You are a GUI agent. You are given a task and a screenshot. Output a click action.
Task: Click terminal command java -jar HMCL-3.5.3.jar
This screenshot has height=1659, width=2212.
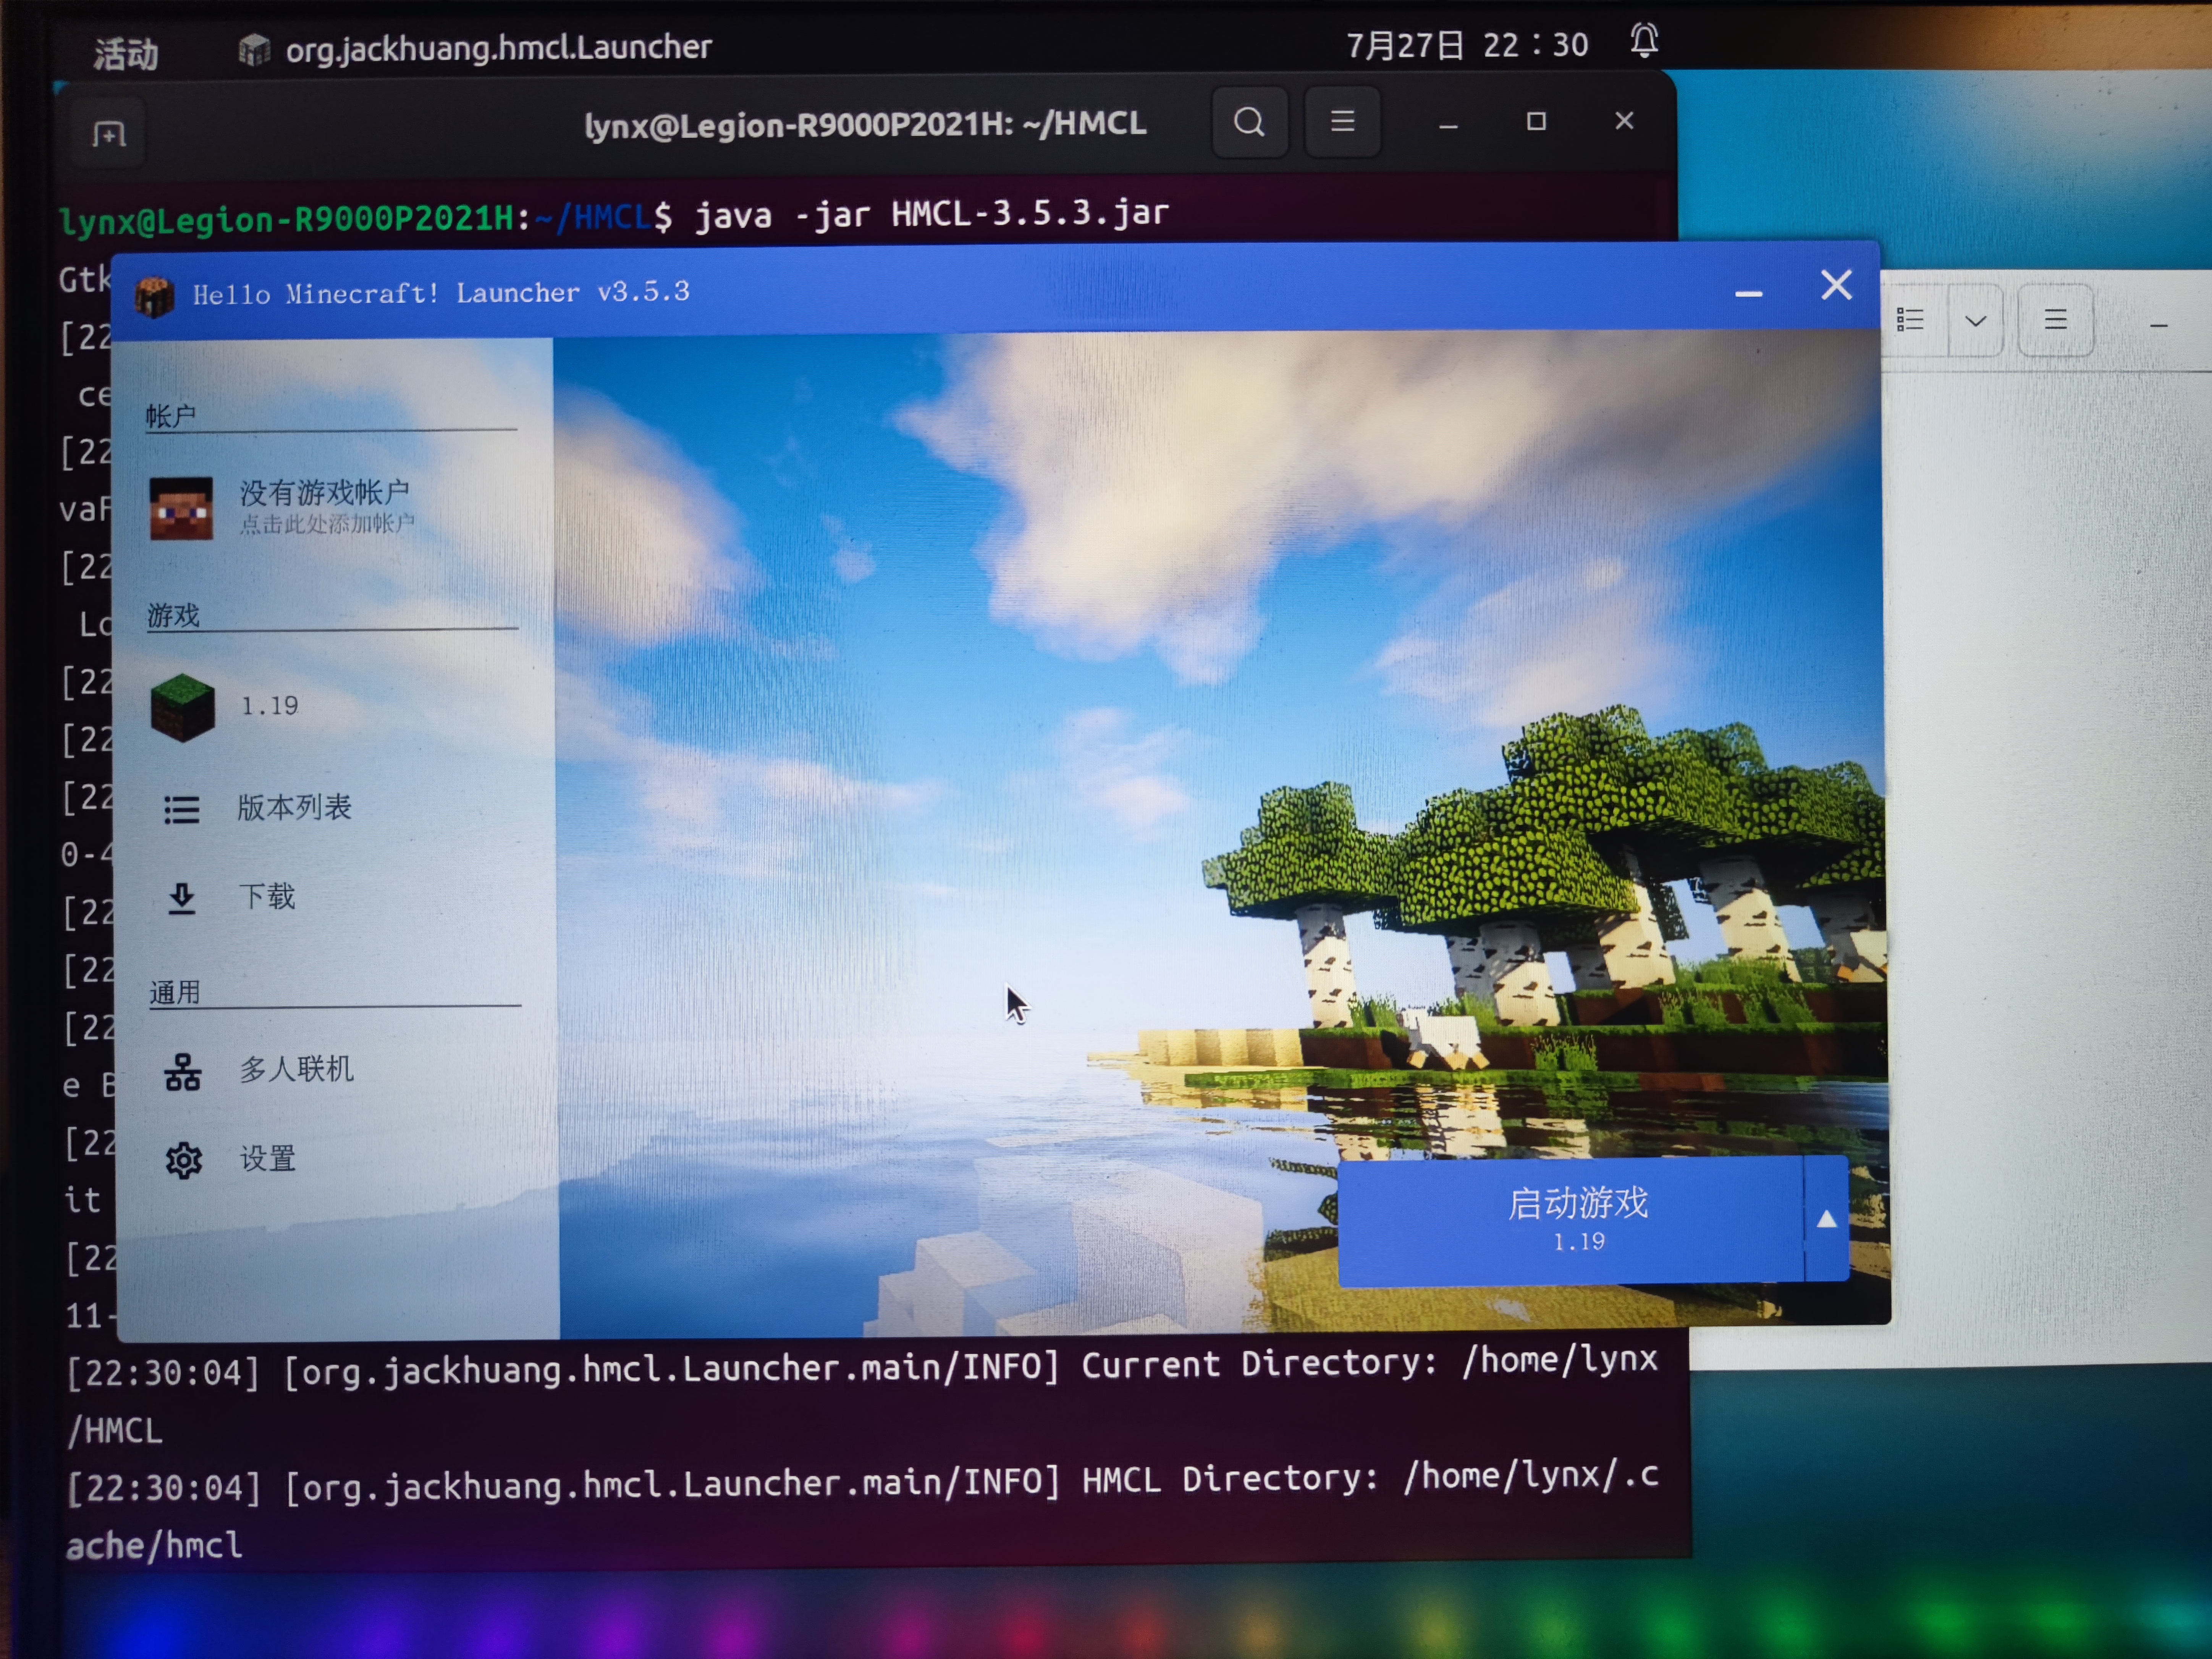pyautogui.click(x=931, y=214)
